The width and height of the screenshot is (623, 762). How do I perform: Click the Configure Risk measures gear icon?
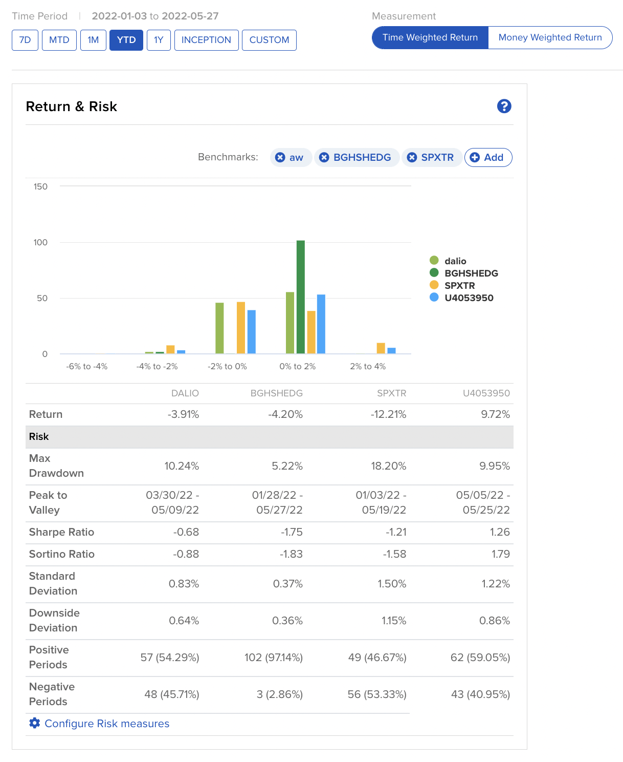pyautogui.click(x=34, y=723)
